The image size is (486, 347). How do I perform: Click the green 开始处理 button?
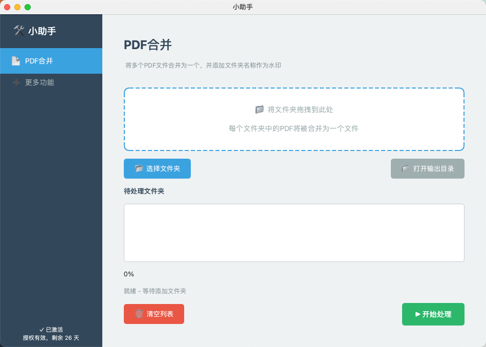[x=433, y=314]
